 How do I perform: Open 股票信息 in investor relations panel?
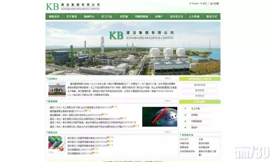[x=184, y=147]
